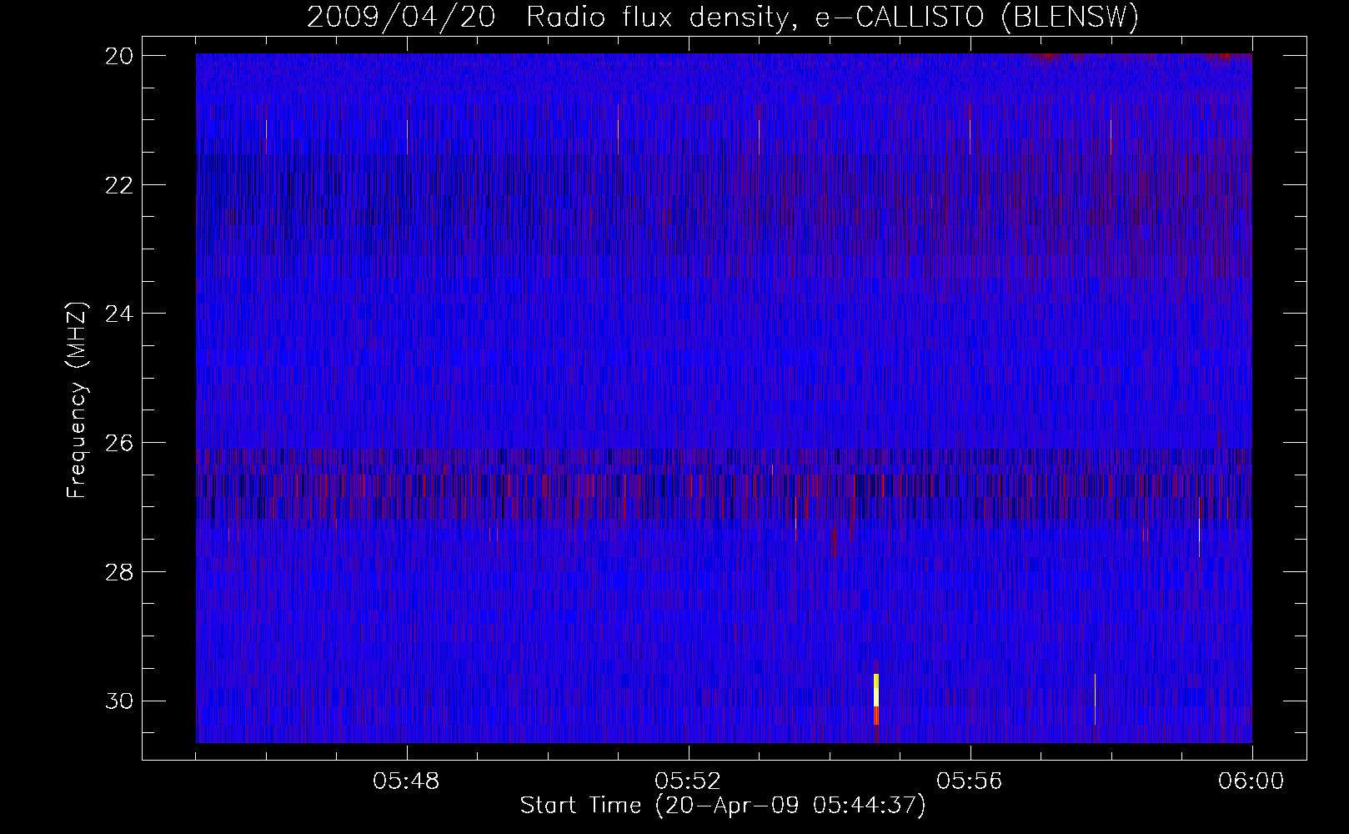Click the 20 MHz frequency tick label
The image size is (1349, 834).
point(119,55)
